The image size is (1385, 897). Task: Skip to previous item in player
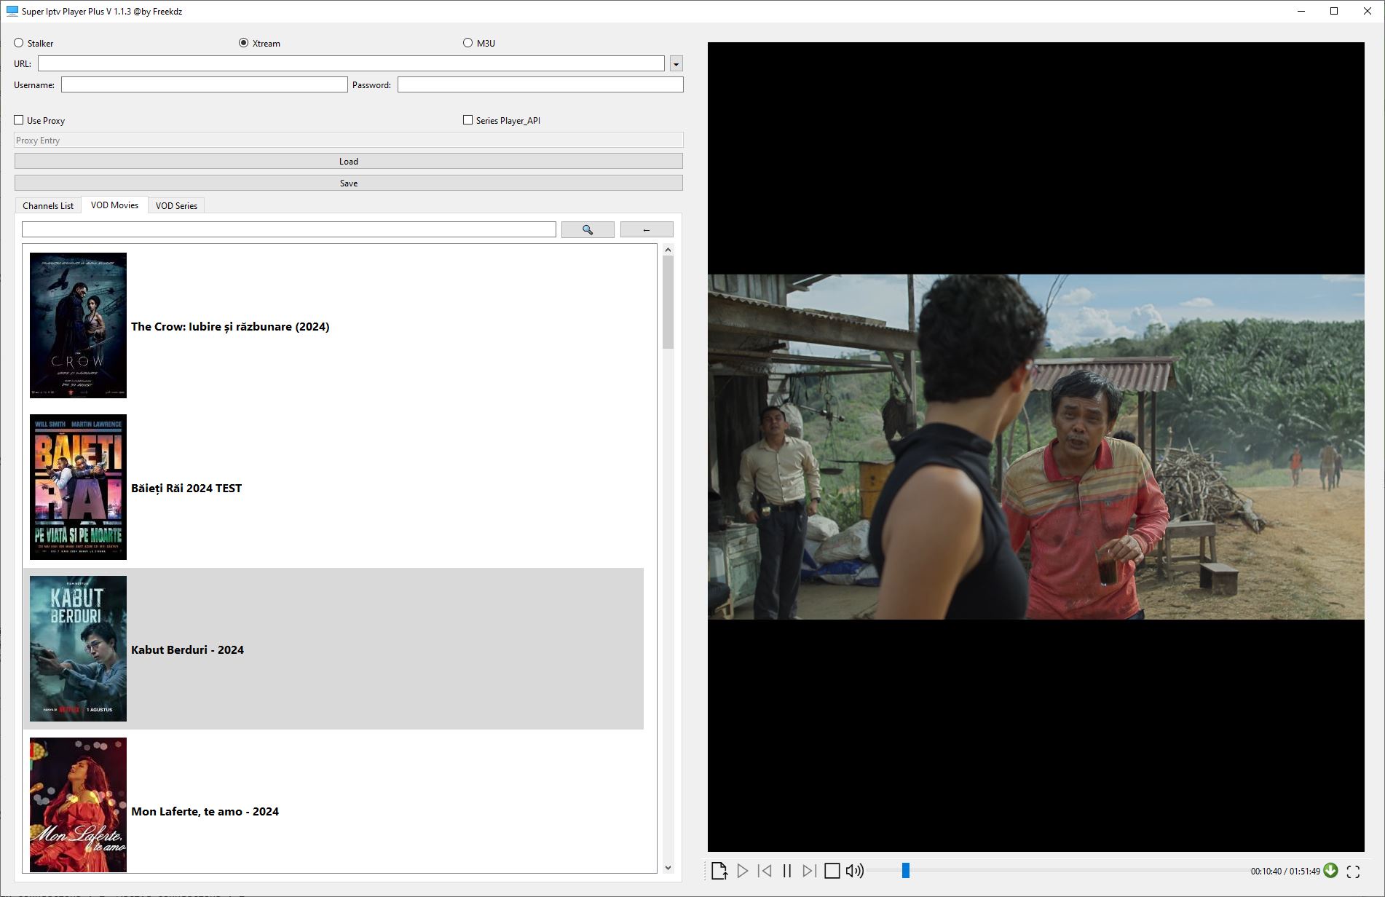(x=765, y=871)
